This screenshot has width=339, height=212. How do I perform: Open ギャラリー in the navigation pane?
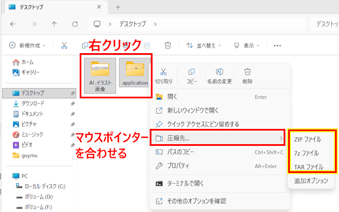[x=26, y=72]
